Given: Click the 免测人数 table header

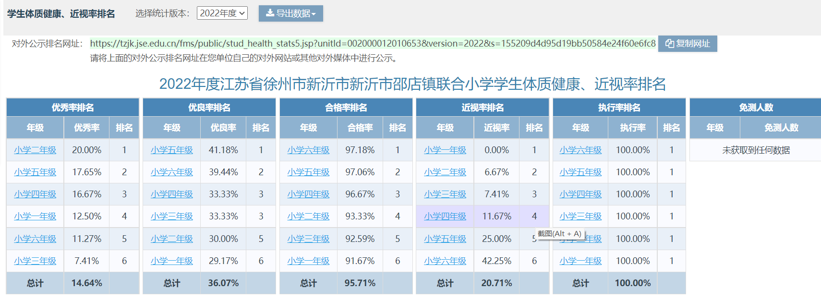Looking at the screenshot, I should (x=756, y=108).
